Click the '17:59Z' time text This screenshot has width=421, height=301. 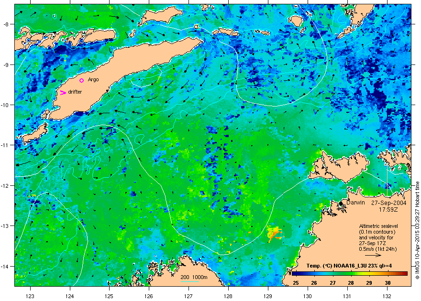click(x=388, y=209)
